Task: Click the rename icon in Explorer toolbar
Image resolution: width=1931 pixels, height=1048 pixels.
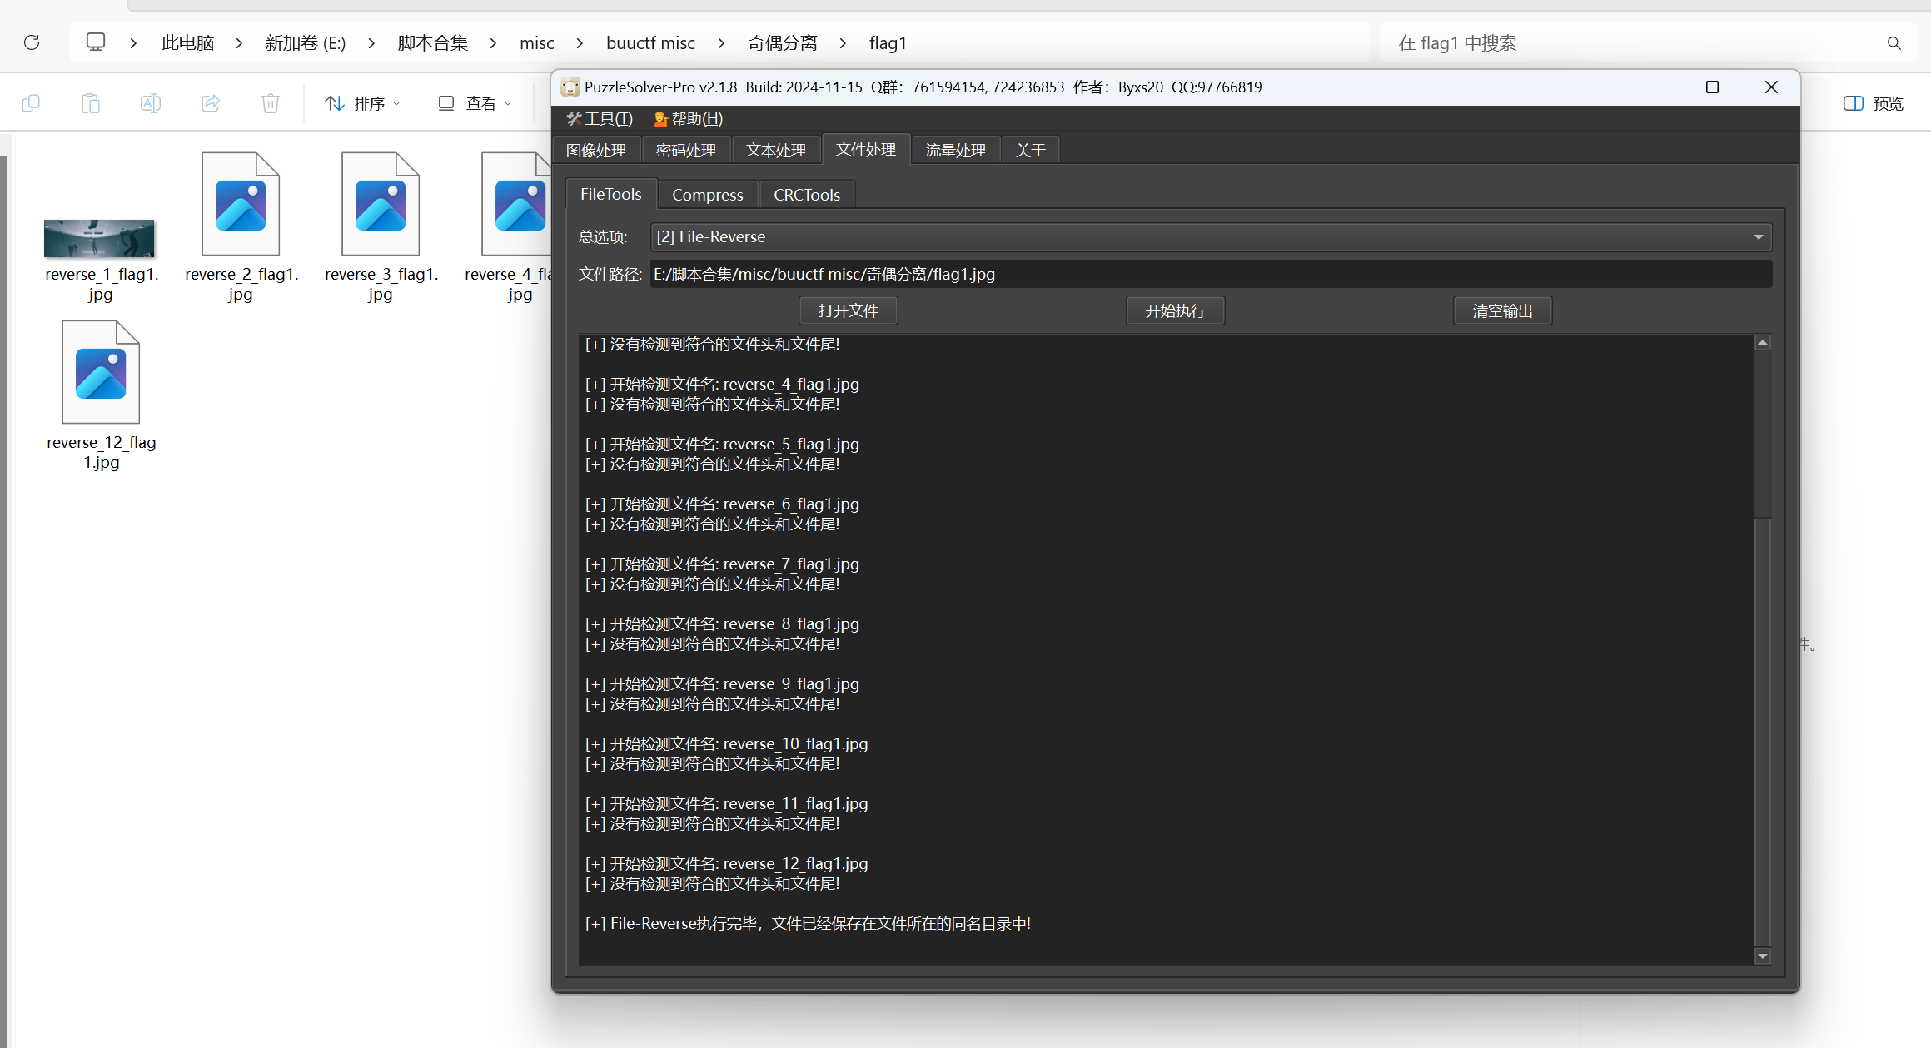Action: tap(151, 103)
